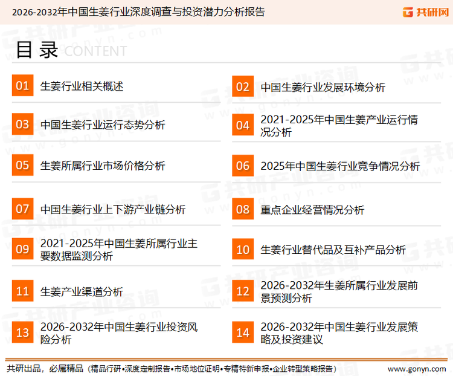This screenshot has height=376, width=453.
Task: Click the 共研网 logo in the header
Action: (x=426, y=12)
